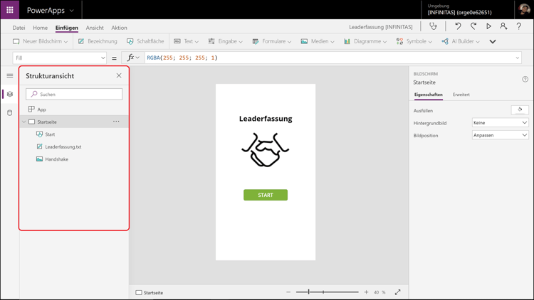The width and height of the screenshot is (534, 300).
Task: Switch to the Ansicht tab
Action: point(95,28)
